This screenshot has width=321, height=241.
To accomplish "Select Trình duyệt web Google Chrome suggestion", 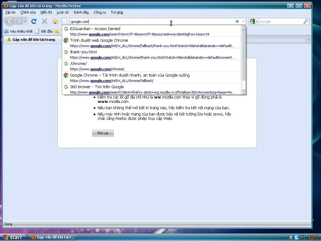I will (x=151, y=43).
